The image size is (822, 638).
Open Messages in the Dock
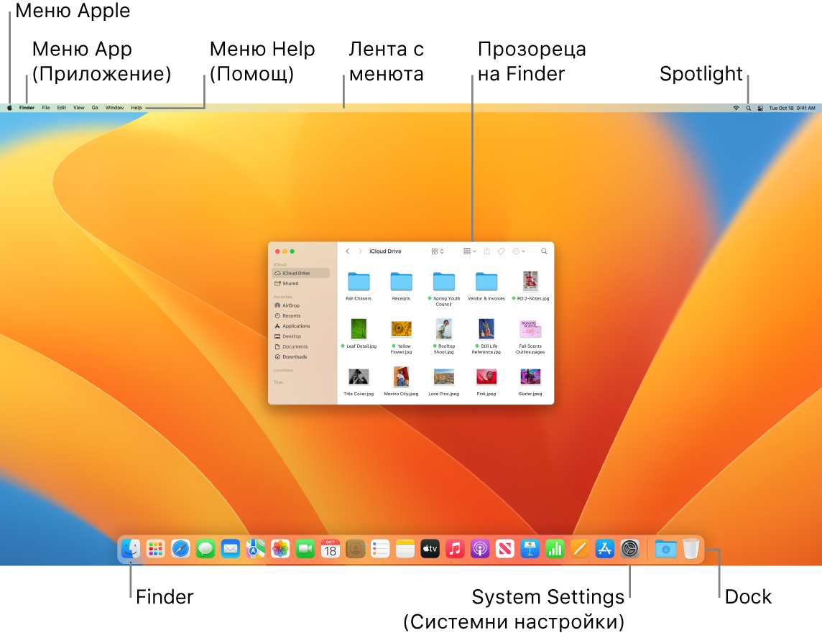tap(205, 549)
